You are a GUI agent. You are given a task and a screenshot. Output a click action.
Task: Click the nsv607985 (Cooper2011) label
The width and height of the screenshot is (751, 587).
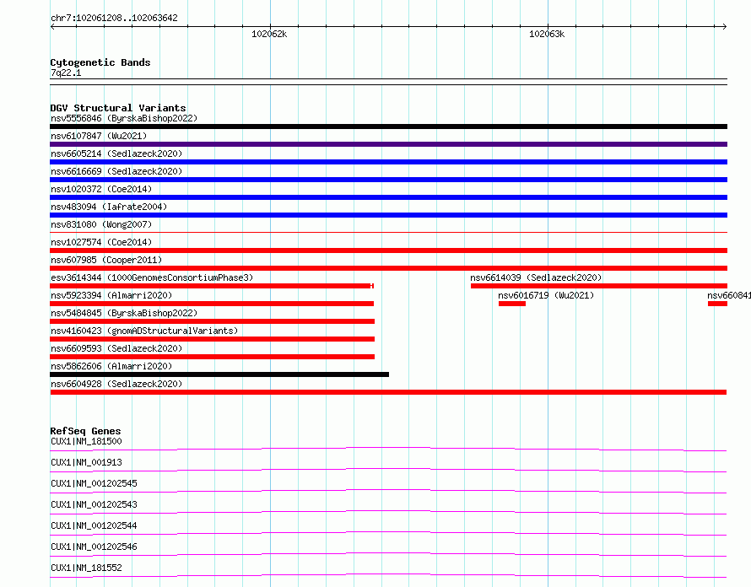pos(106,260)
